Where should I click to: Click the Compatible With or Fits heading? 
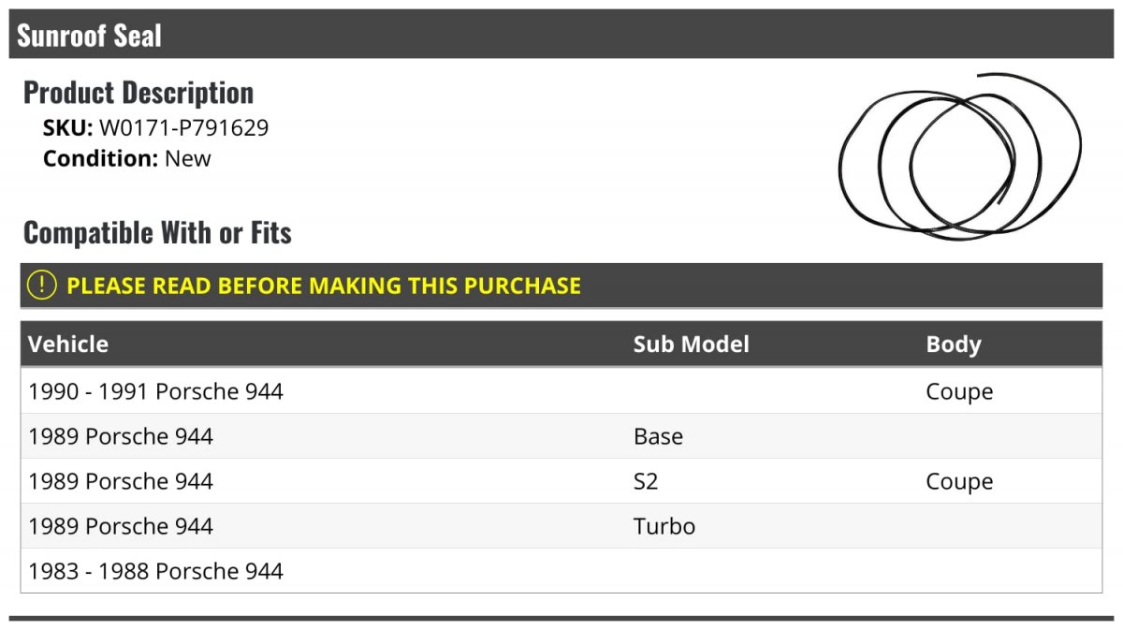click(x=157, y=232)
